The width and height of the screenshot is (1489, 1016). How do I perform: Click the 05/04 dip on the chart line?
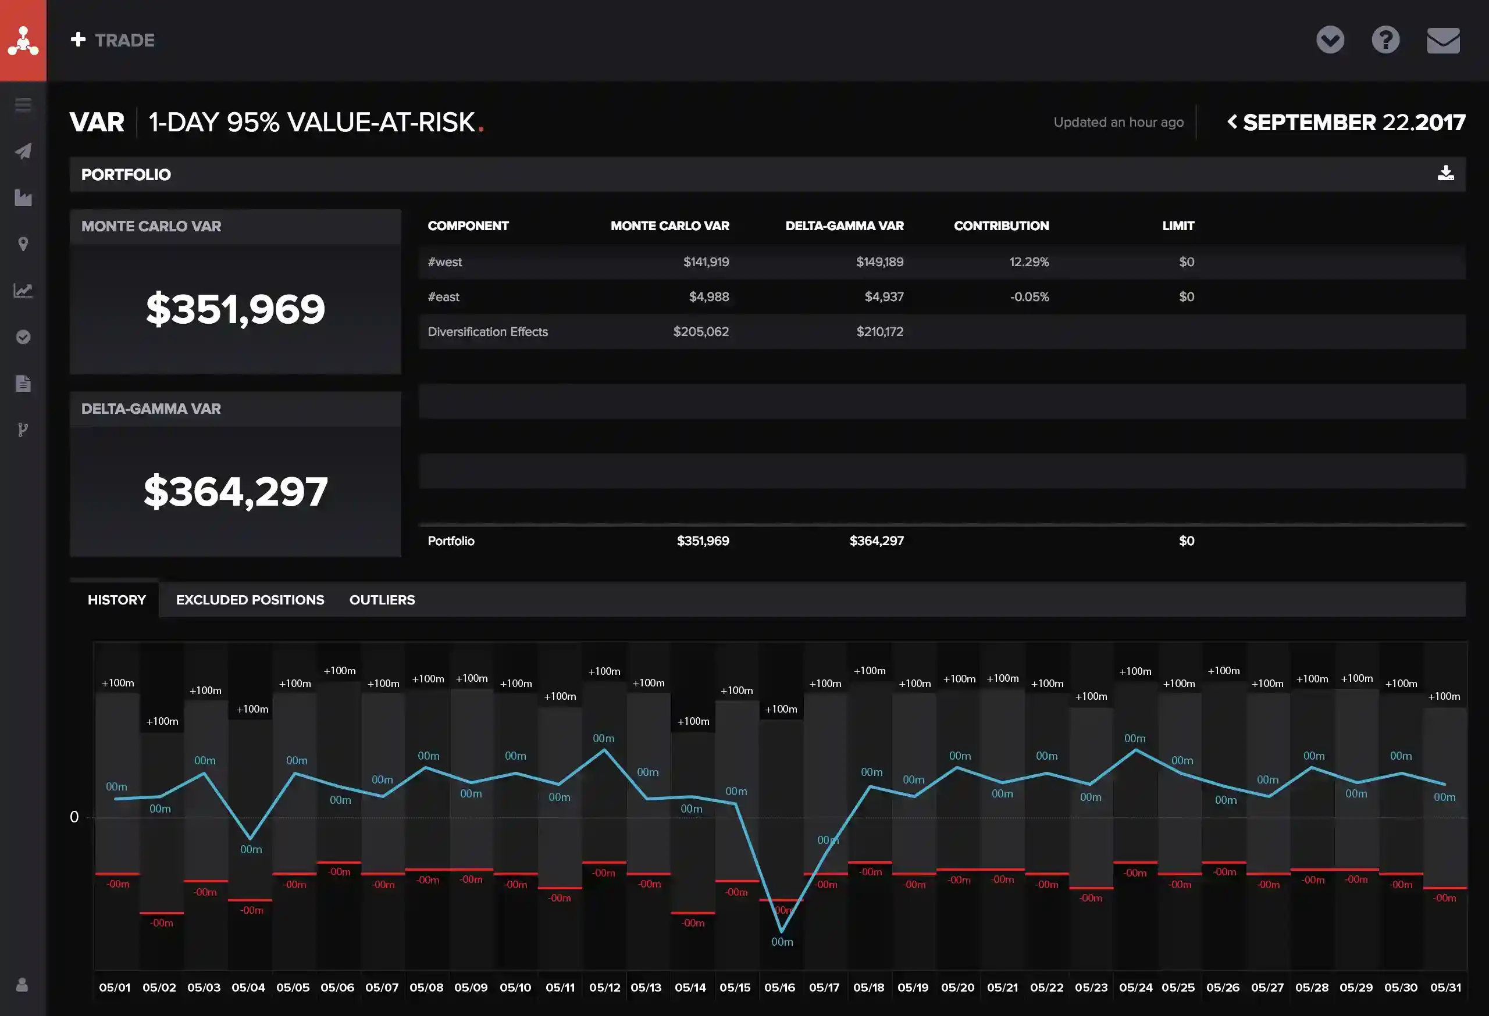250,838
